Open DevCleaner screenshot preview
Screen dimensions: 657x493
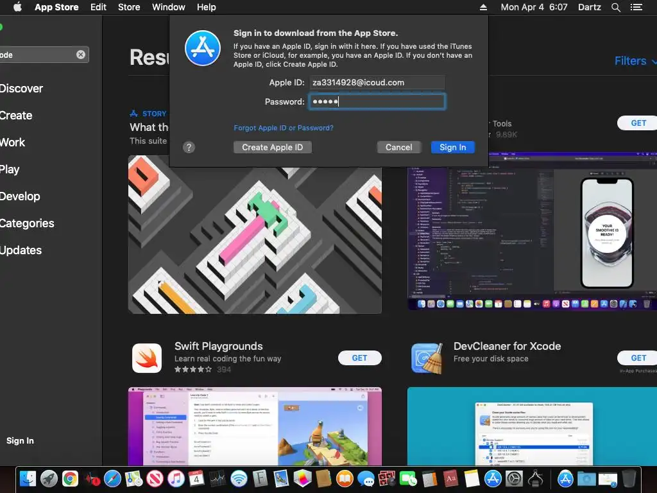532,426
